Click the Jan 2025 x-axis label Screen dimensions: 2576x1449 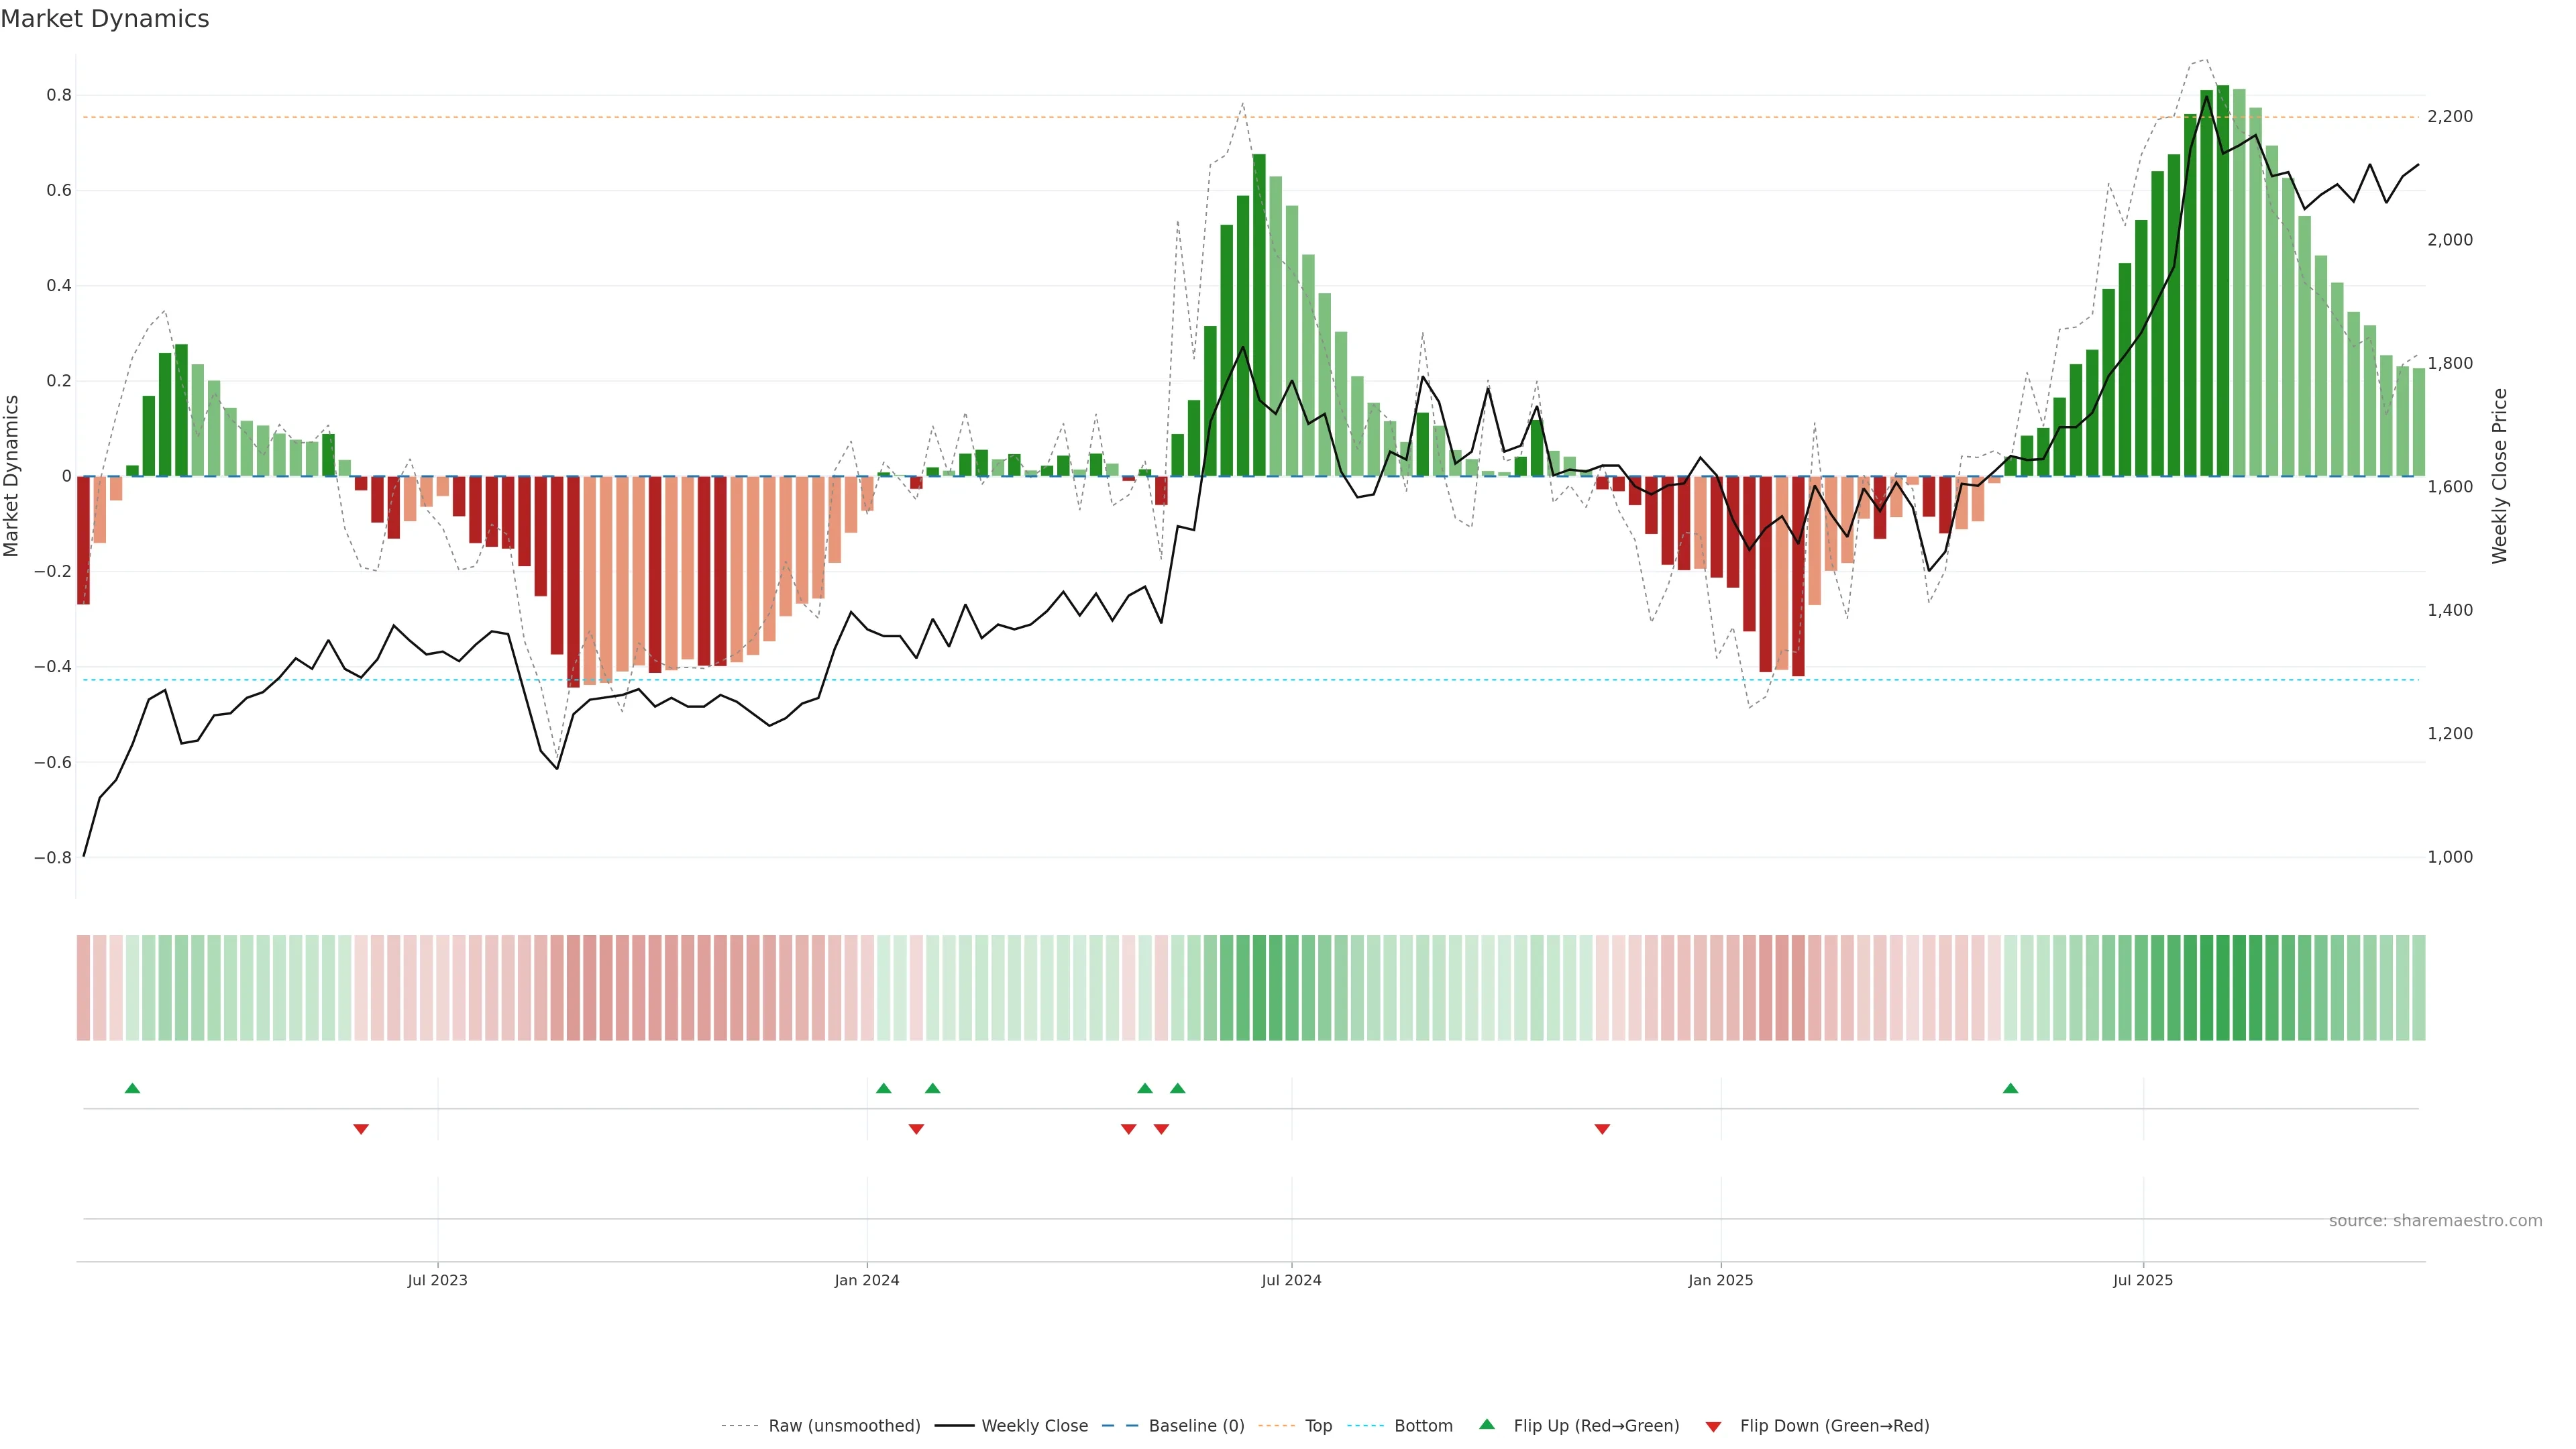click(x=1720, y=1280)
